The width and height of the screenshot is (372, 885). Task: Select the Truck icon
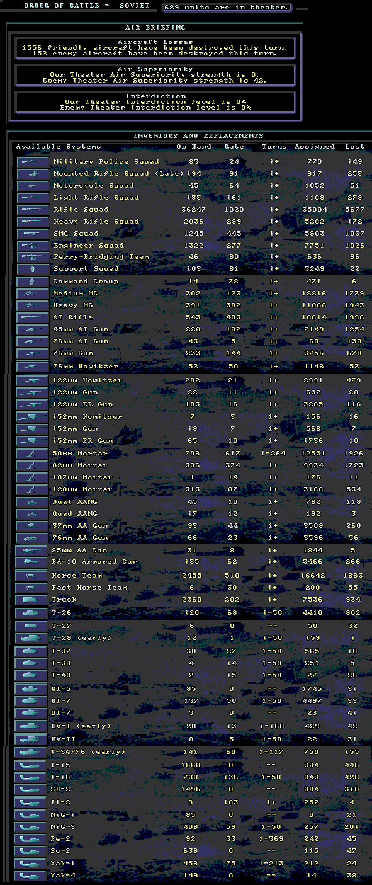pyautogui.click(x=32, y=600)
